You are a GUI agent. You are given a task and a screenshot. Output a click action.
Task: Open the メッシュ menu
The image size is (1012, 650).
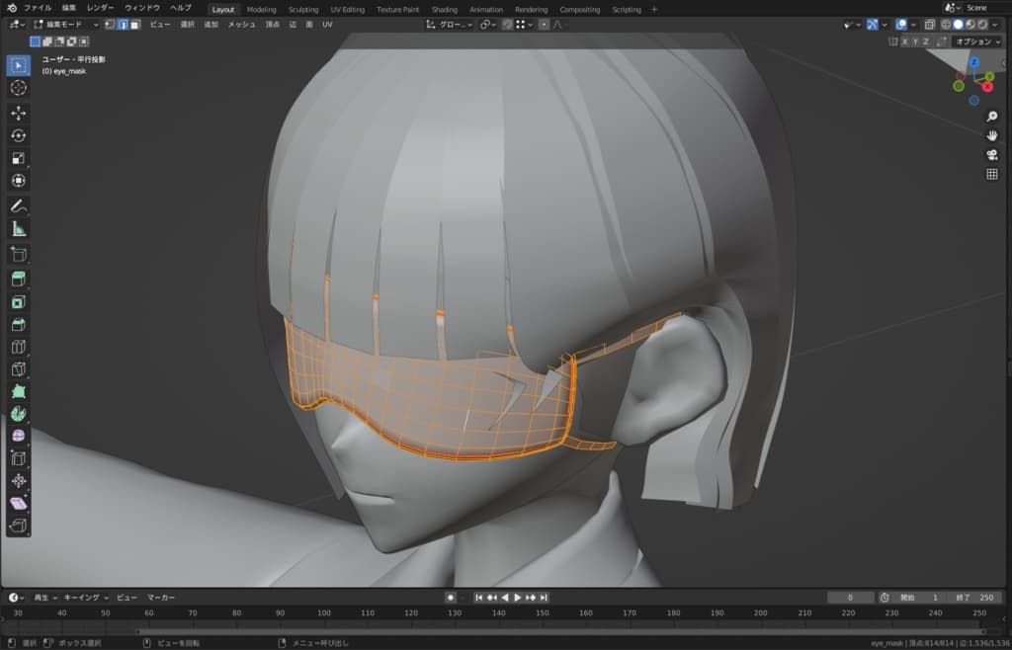241,25
